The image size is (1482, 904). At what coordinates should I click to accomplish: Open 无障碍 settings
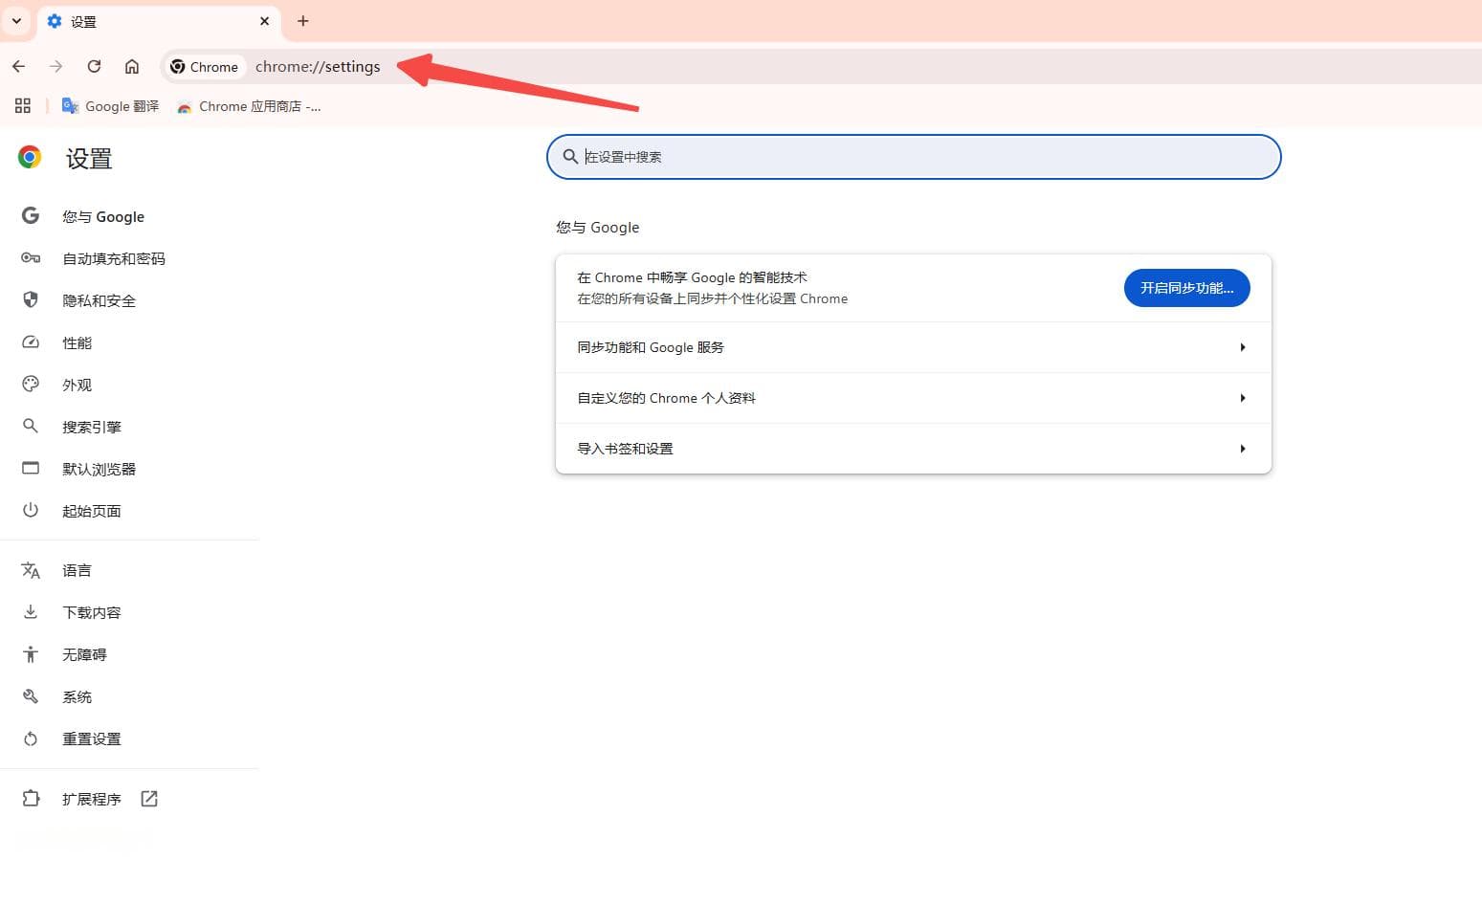[85, 655]
